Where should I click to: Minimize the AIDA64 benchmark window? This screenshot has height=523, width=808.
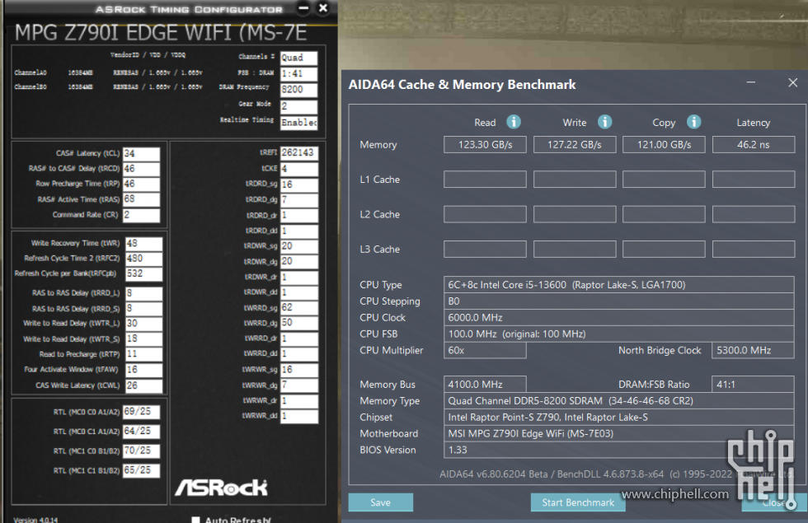[x=751, y=82]
